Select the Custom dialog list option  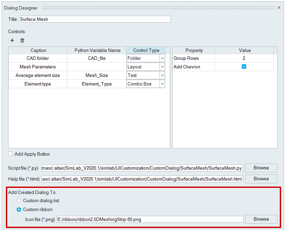coord(19,201)
